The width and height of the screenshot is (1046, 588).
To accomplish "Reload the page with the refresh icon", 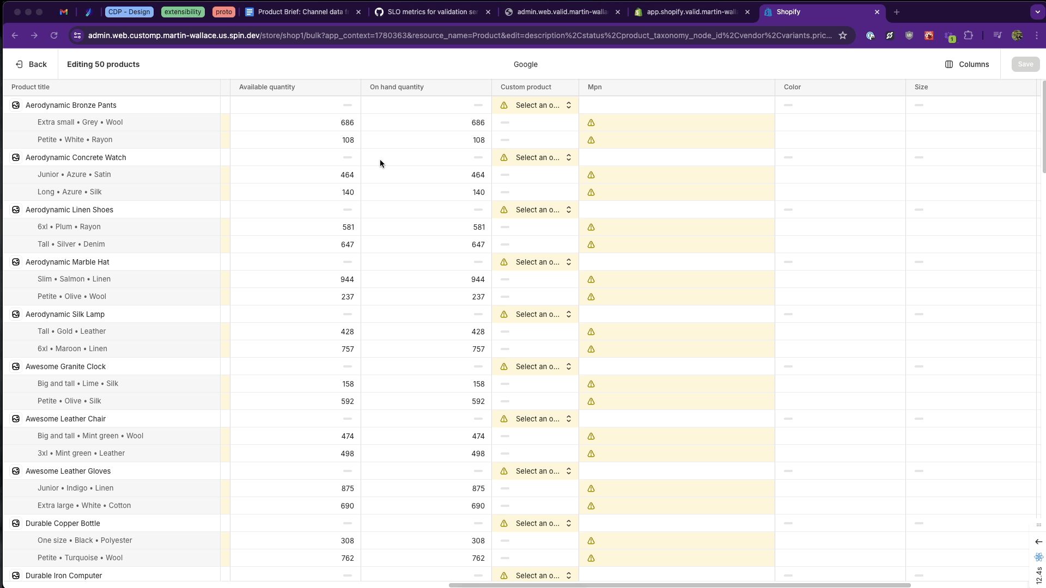I will (54, 35).
